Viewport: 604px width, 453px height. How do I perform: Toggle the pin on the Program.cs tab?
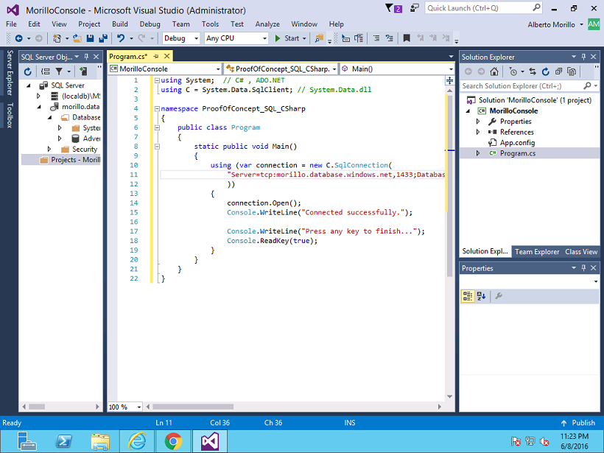pos(156,56)
